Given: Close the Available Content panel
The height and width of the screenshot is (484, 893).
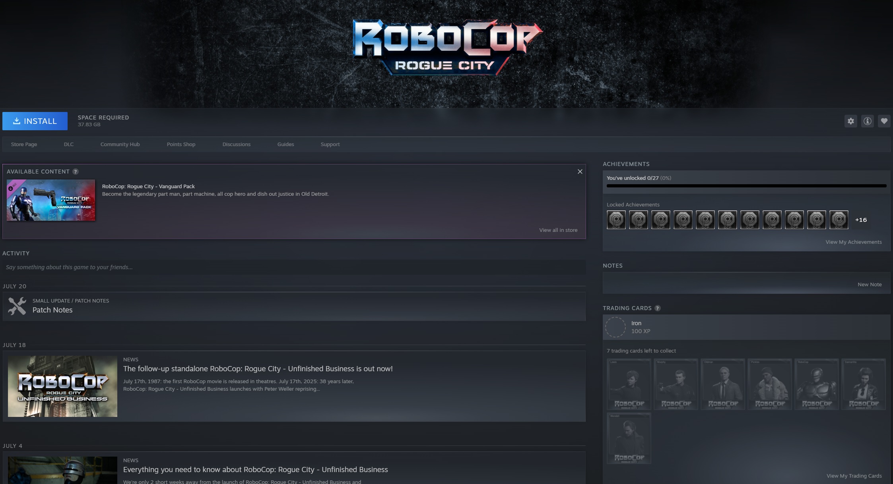Looking at the screenshot, I should pyautogui.click(x=580, y=172).
